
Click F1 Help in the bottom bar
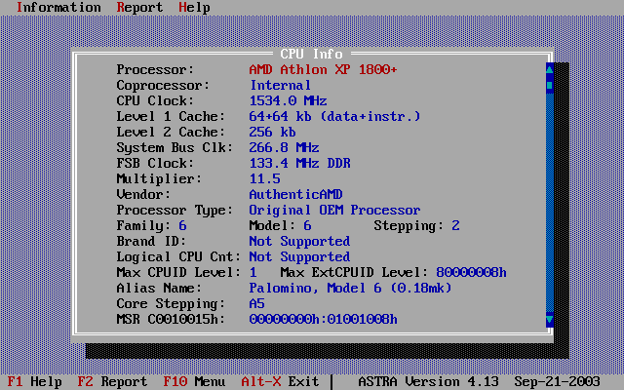pos(34,381)
